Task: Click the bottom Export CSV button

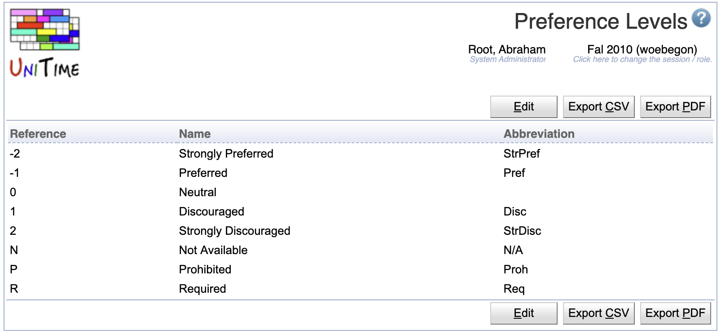Action: click(598, 313)
